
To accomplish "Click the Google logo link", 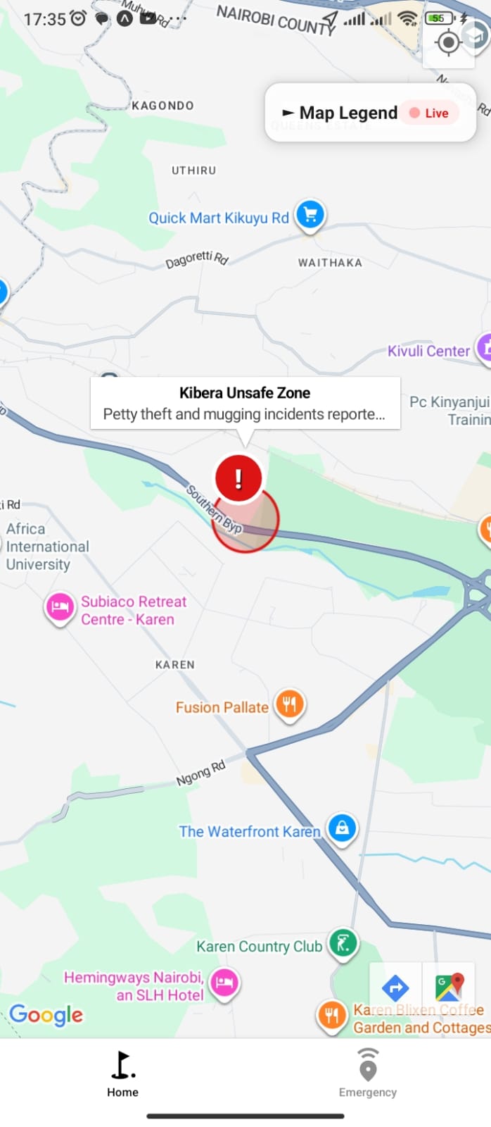I will pos(46,1015).
